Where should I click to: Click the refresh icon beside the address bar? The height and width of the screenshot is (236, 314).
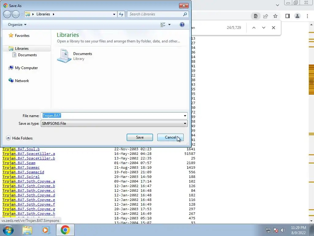point(121,14)
